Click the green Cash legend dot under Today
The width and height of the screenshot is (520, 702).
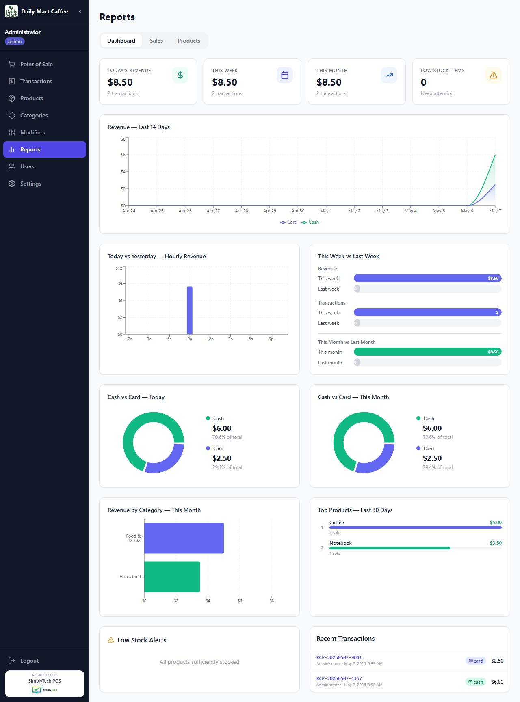tap(208, 418)
